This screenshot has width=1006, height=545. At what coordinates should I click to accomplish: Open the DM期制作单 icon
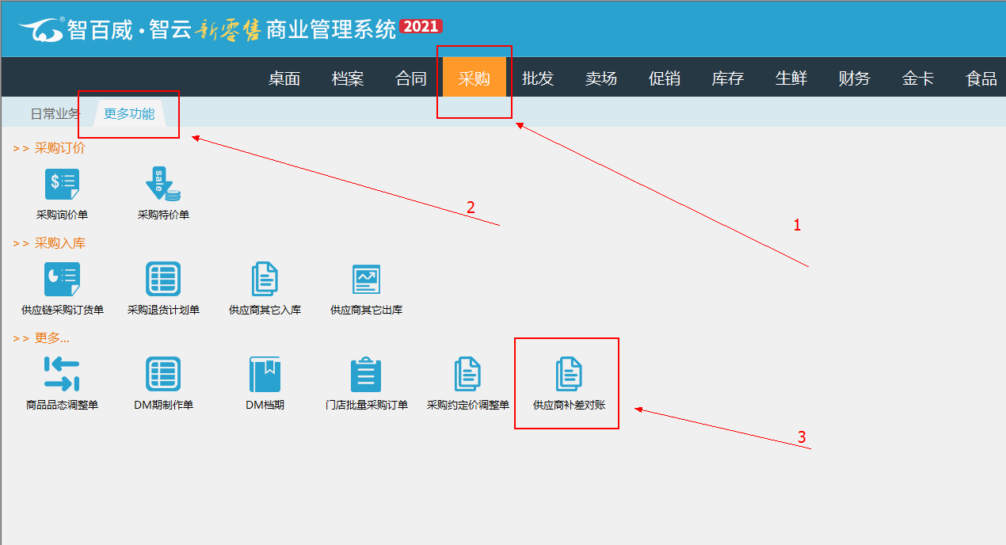coord(163,375)
